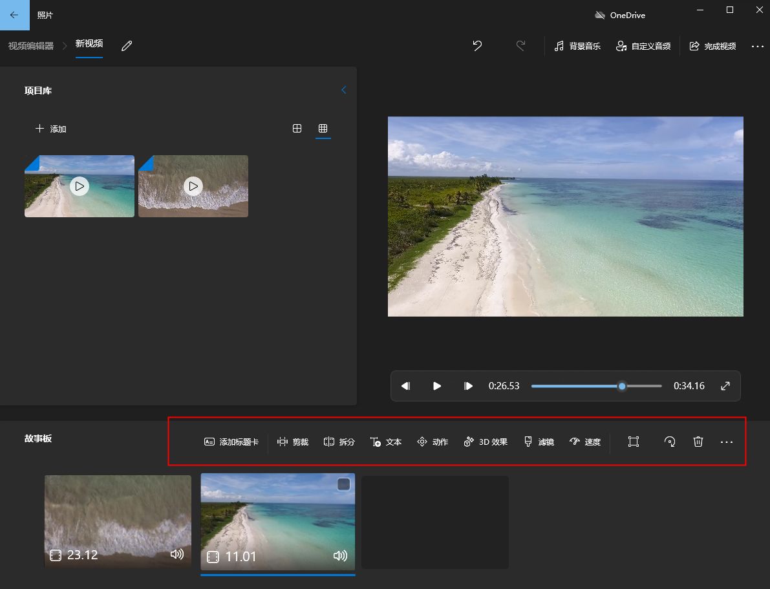Expand preview to full screen

(725, 386)
